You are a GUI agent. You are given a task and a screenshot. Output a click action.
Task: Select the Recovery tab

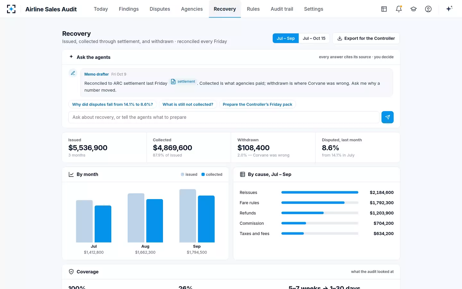point(225,9)
